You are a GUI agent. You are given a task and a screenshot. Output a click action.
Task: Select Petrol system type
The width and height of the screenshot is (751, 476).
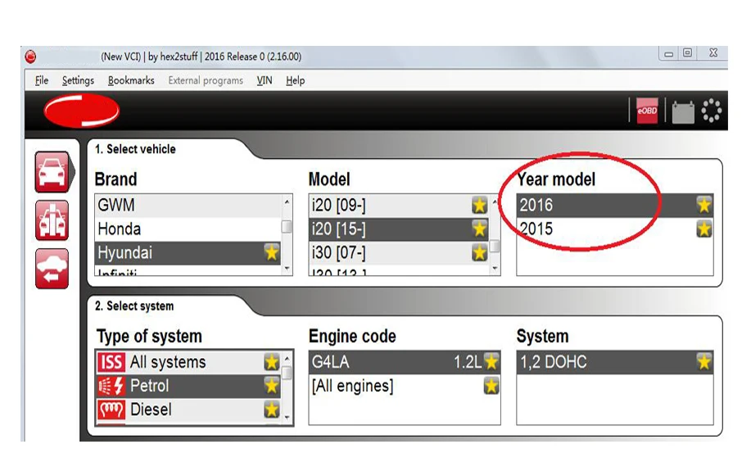click(x=188, y=385)
